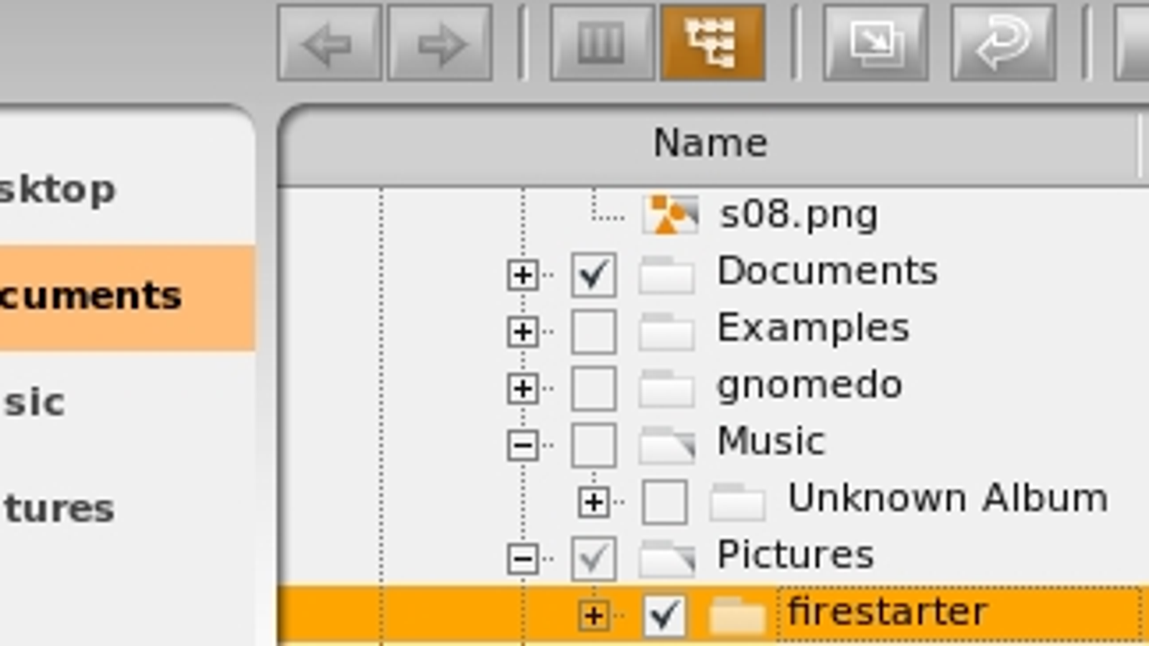Uncheck the Documents folder checkbox

point(593,274)
